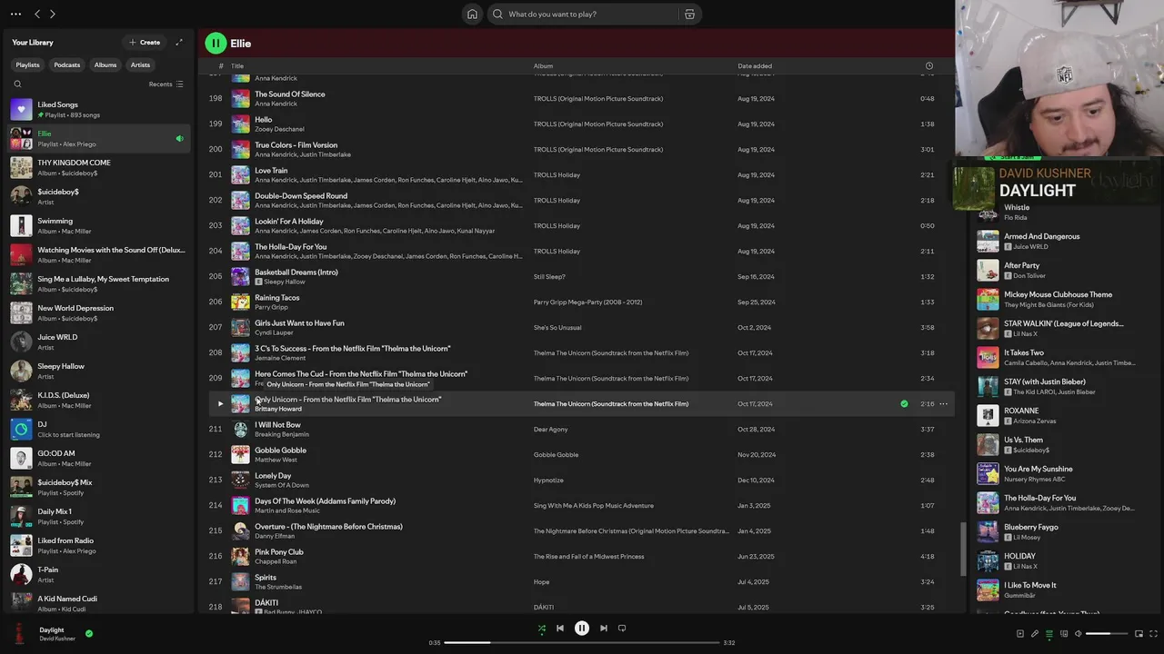The width and height of the screenshot is (1164, 654).
Task: Select the Raining Tacos track
Action: click(x=276, y=297)
